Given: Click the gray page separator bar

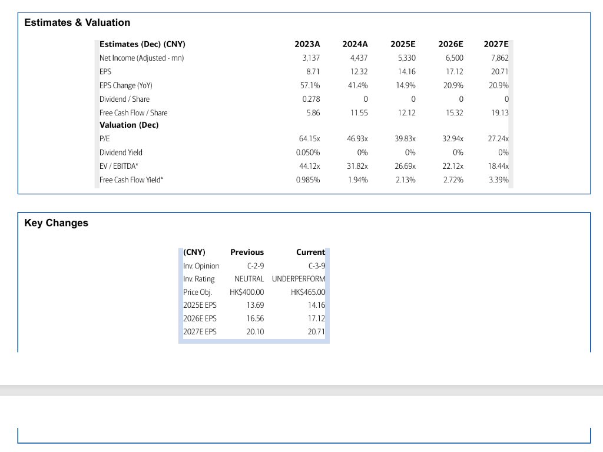Looking at the screenshot, I should [301, 391].
